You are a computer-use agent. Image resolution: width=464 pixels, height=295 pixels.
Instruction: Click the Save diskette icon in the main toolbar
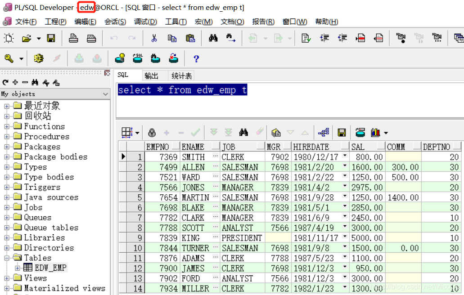pyautogui.click(x=51, y=38)
